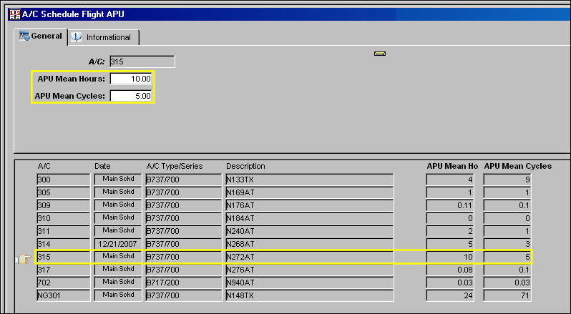This screenshot has height=314, width=571.
Task: Click APU Mean Hours value 10 in 315 row
Action: point(450,257)
